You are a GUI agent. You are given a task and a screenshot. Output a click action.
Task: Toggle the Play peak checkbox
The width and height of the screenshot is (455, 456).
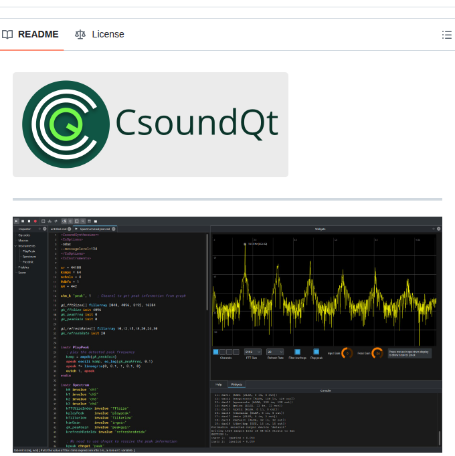pos(316,352)
